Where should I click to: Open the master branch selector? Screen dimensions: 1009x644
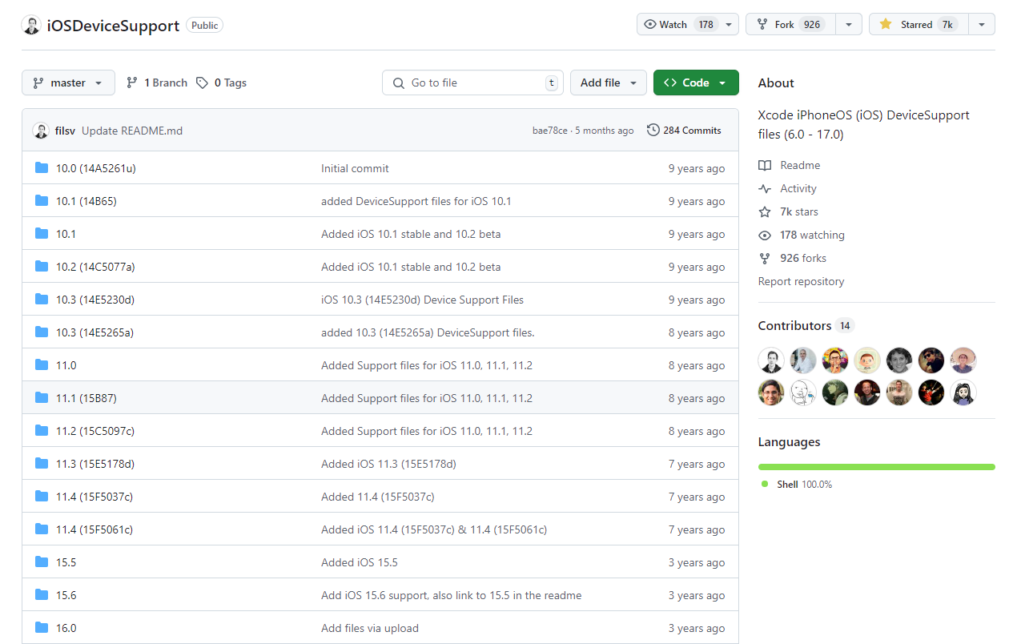coord(68,83)
